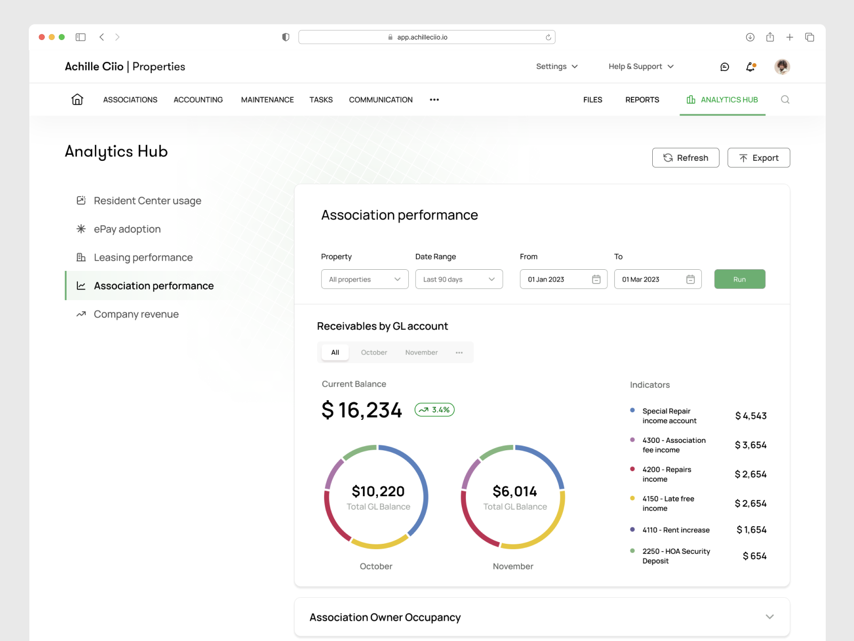Click the purple dot next to 4300 Association fee income
The width and height of the screenshot is (854, 641).
tap(632, 440)
